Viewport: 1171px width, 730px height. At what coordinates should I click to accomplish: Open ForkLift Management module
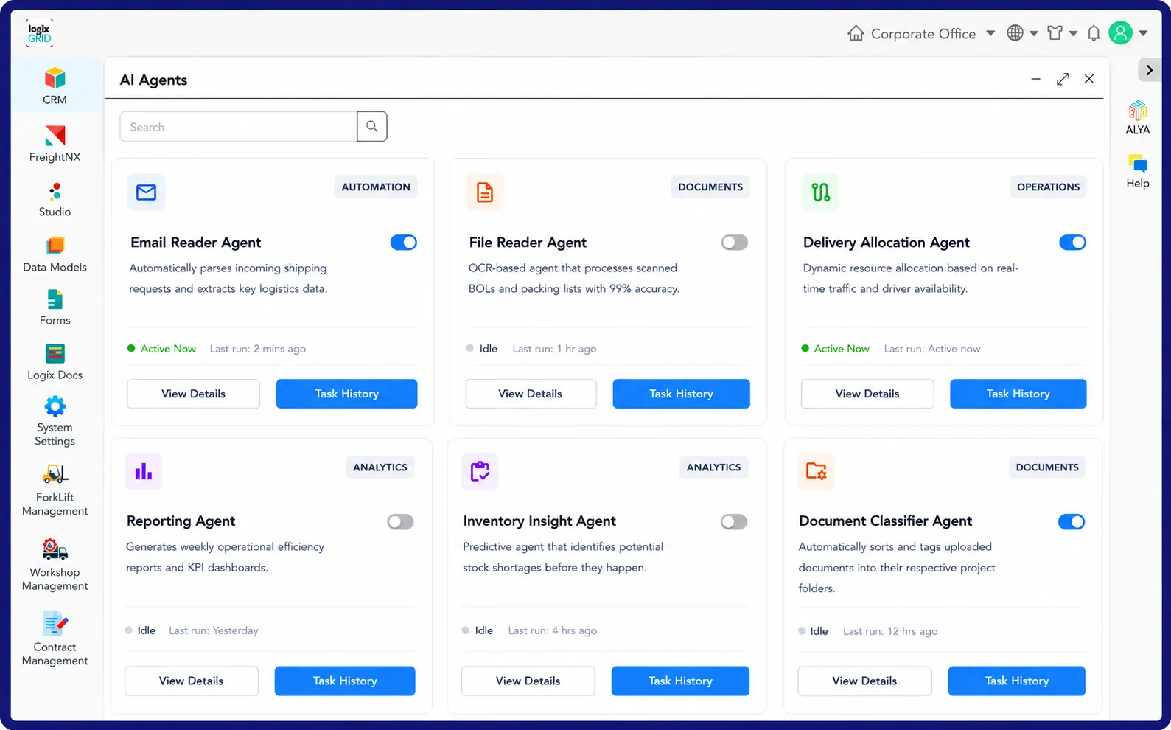(x=55, y=490)
